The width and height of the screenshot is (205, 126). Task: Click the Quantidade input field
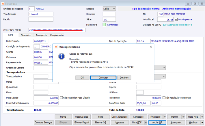click(x=41, y=87)
